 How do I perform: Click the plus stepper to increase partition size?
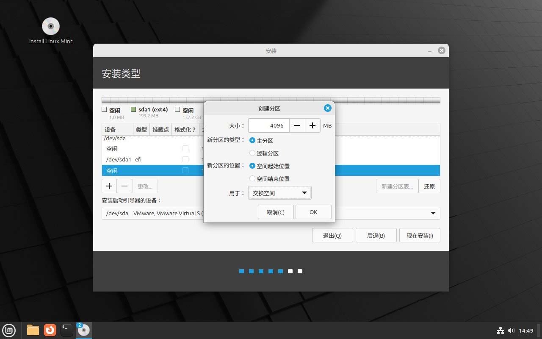[x=312, y=125]
